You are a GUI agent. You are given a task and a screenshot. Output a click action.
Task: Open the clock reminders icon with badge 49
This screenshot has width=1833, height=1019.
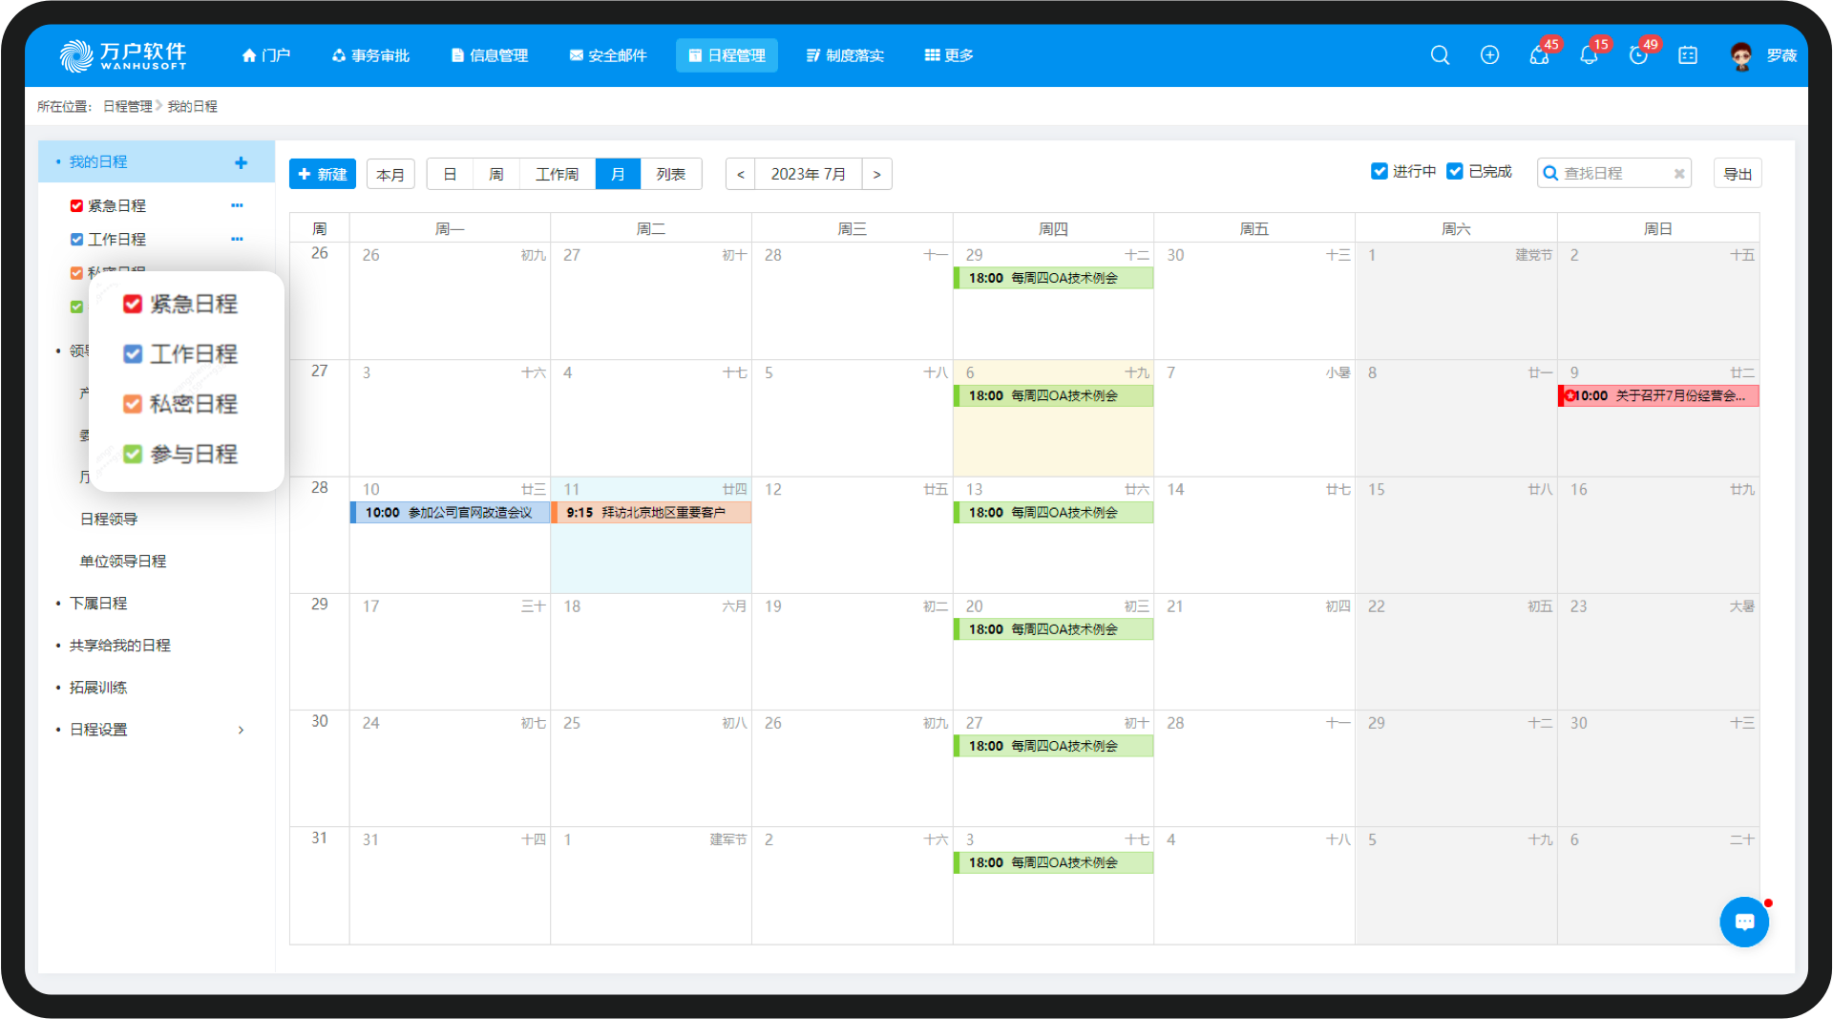click(1638, 55)
